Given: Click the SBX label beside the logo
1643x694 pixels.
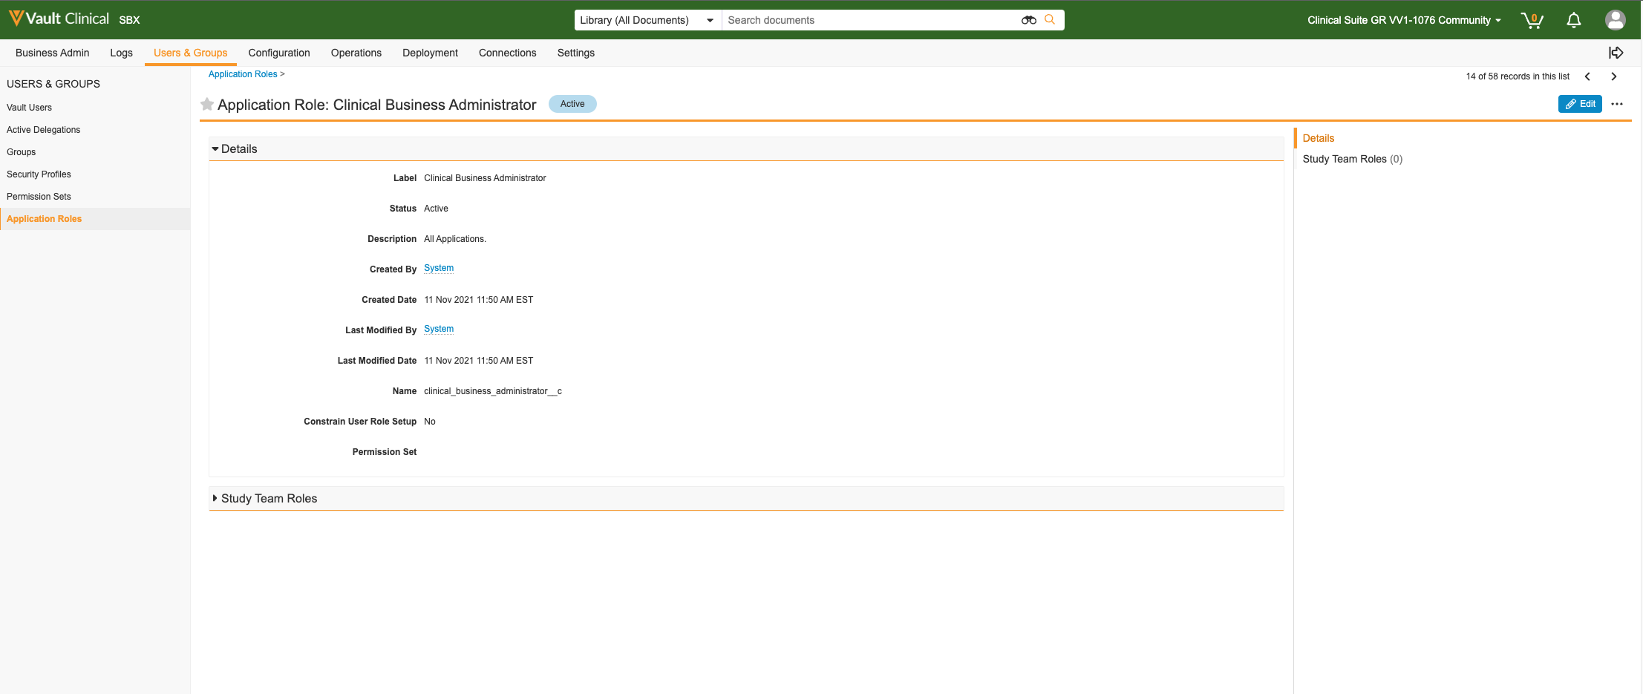Looking at the screenshot, I should 129,20.
